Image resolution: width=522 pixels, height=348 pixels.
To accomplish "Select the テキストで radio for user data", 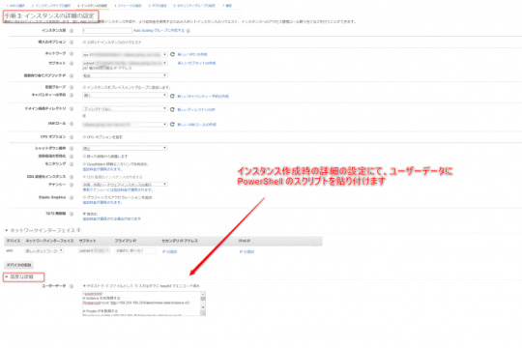I will (84, 286).
